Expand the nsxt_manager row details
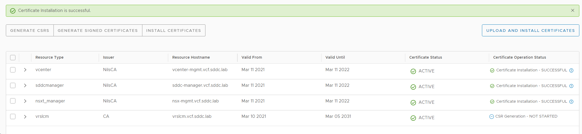 pos(25,101)
